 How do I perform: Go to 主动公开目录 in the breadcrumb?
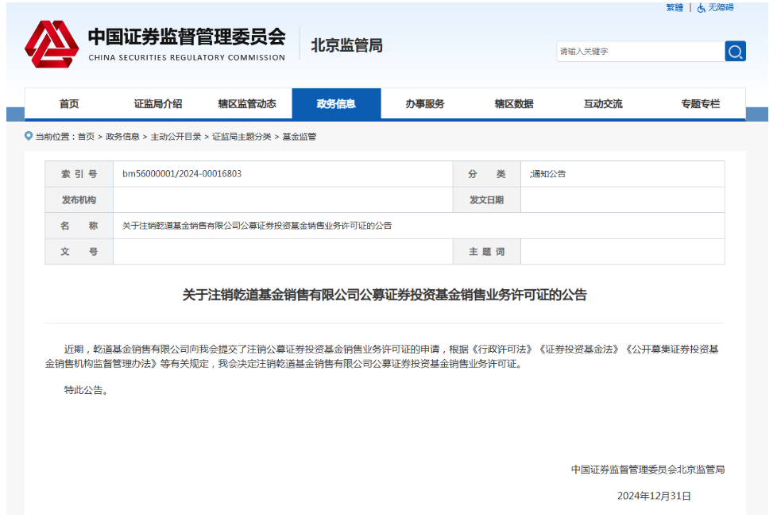[x=176, y=137]
